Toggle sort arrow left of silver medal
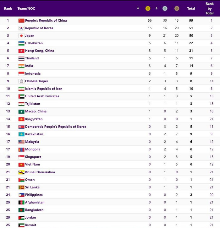This screenshot has height=228, width=220. (157, 8)
